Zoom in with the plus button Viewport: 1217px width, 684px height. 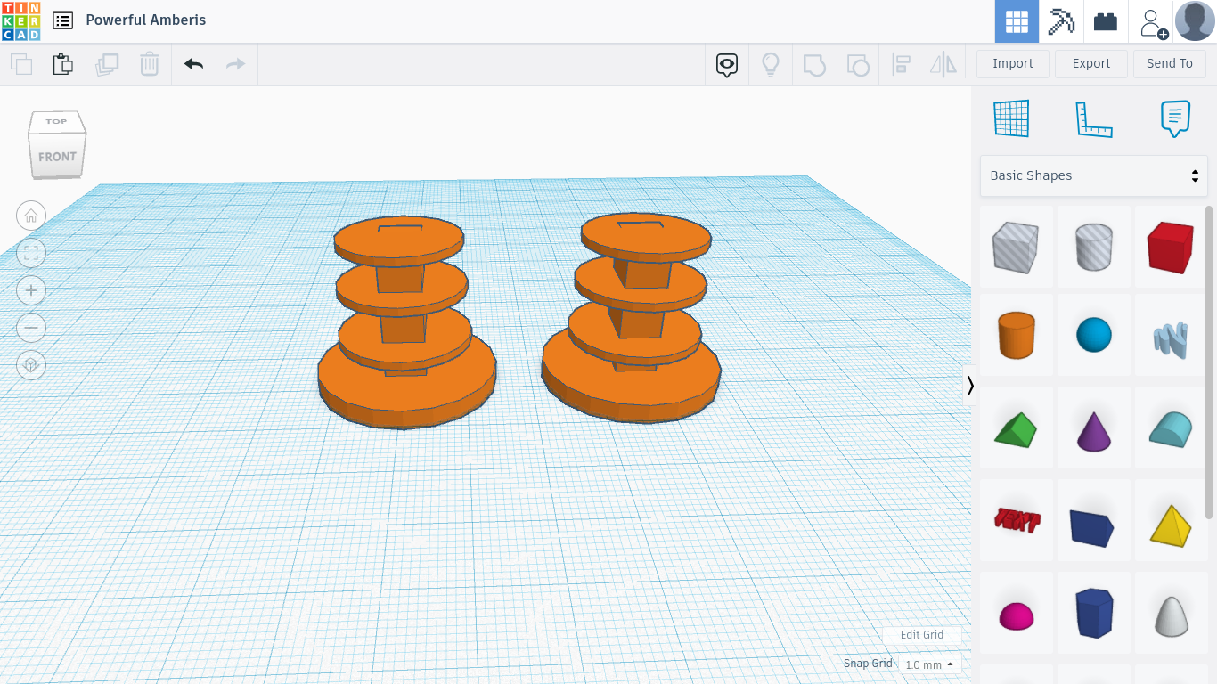pyautogui.click(x=31, y=290)
